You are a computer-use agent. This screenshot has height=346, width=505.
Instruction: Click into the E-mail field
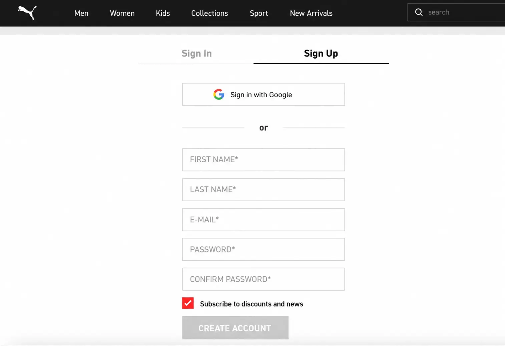(264, 220)
